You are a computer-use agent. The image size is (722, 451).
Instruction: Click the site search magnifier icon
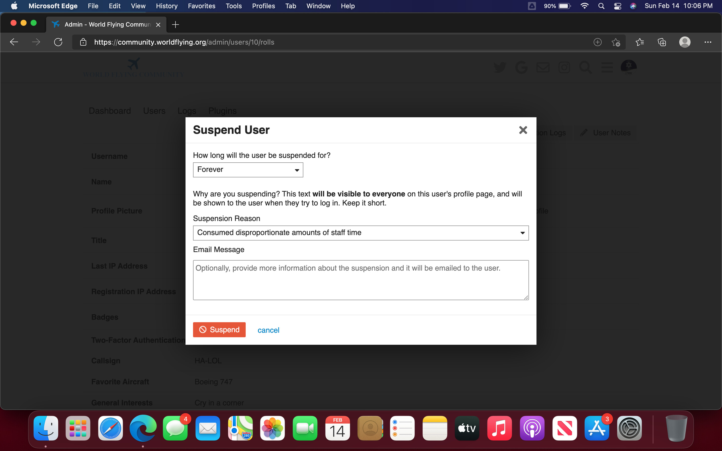[x=585, y=67]
